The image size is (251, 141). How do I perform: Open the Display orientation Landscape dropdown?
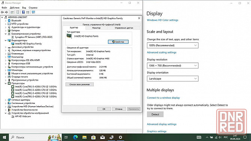click(x=173, y=78)
